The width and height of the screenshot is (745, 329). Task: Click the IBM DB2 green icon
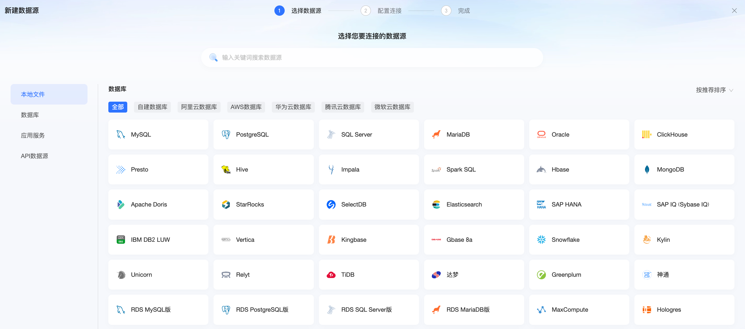pos(121,240)
